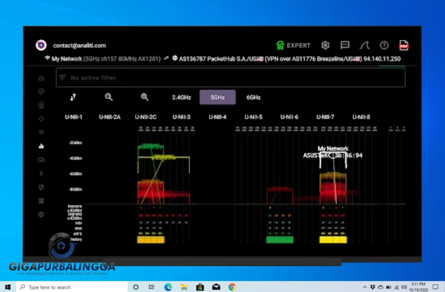This screenshot has height=292, width=445.
Task: Open the speedometer icon in the sidebar
Action: pos(41,78)
